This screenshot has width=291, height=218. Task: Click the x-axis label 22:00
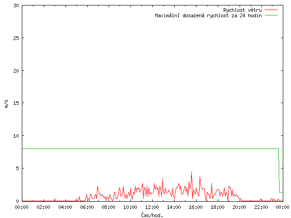[x=261, y=207]
